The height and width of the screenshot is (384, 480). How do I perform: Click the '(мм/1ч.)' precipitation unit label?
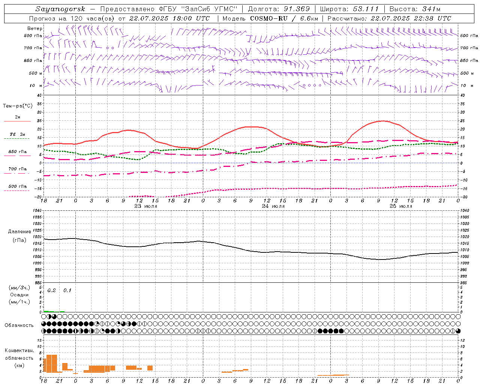[19, 302]
